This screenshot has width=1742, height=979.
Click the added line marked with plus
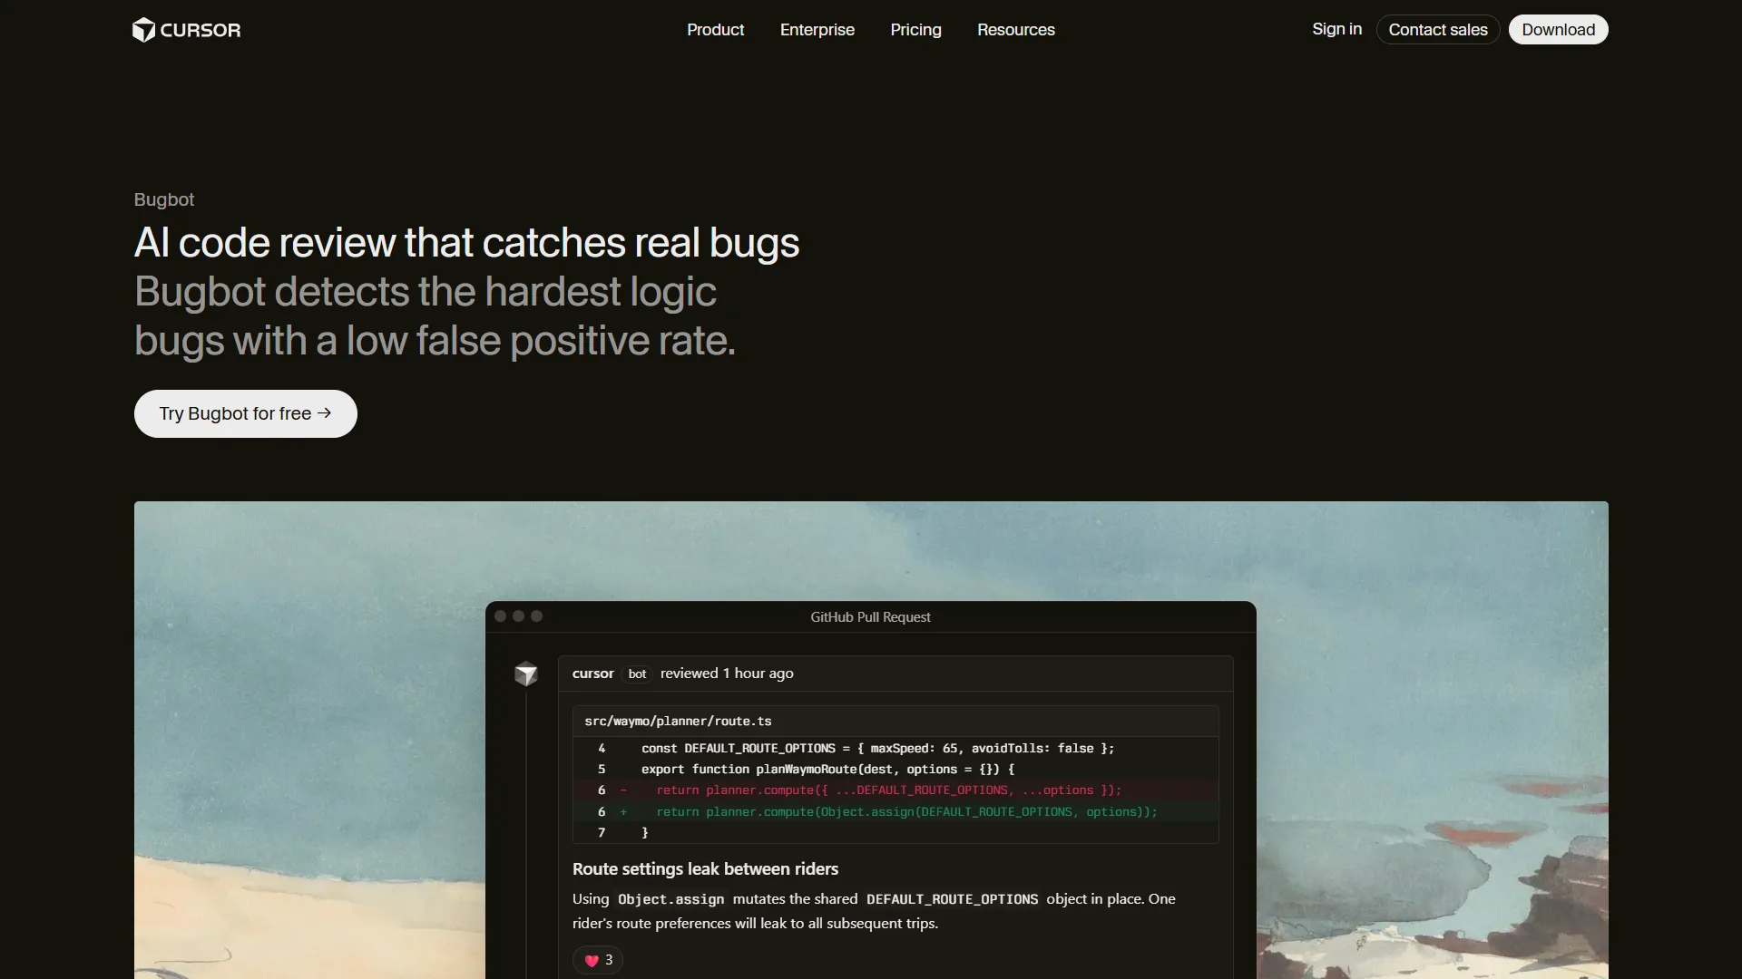pos(895,812)
